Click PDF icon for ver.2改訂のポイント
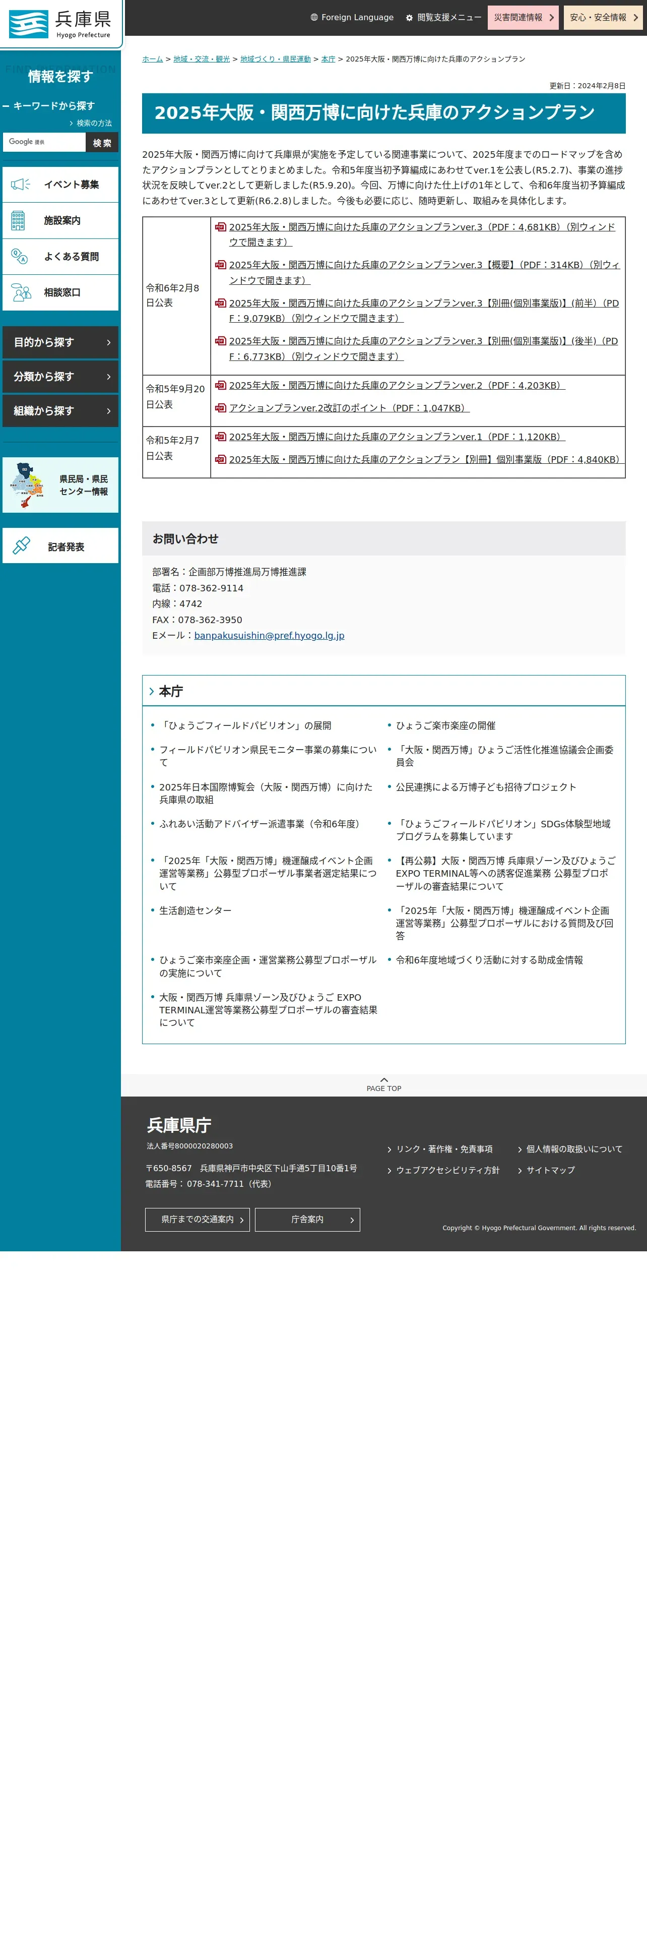647x1942 pixels. coord(221,408)
